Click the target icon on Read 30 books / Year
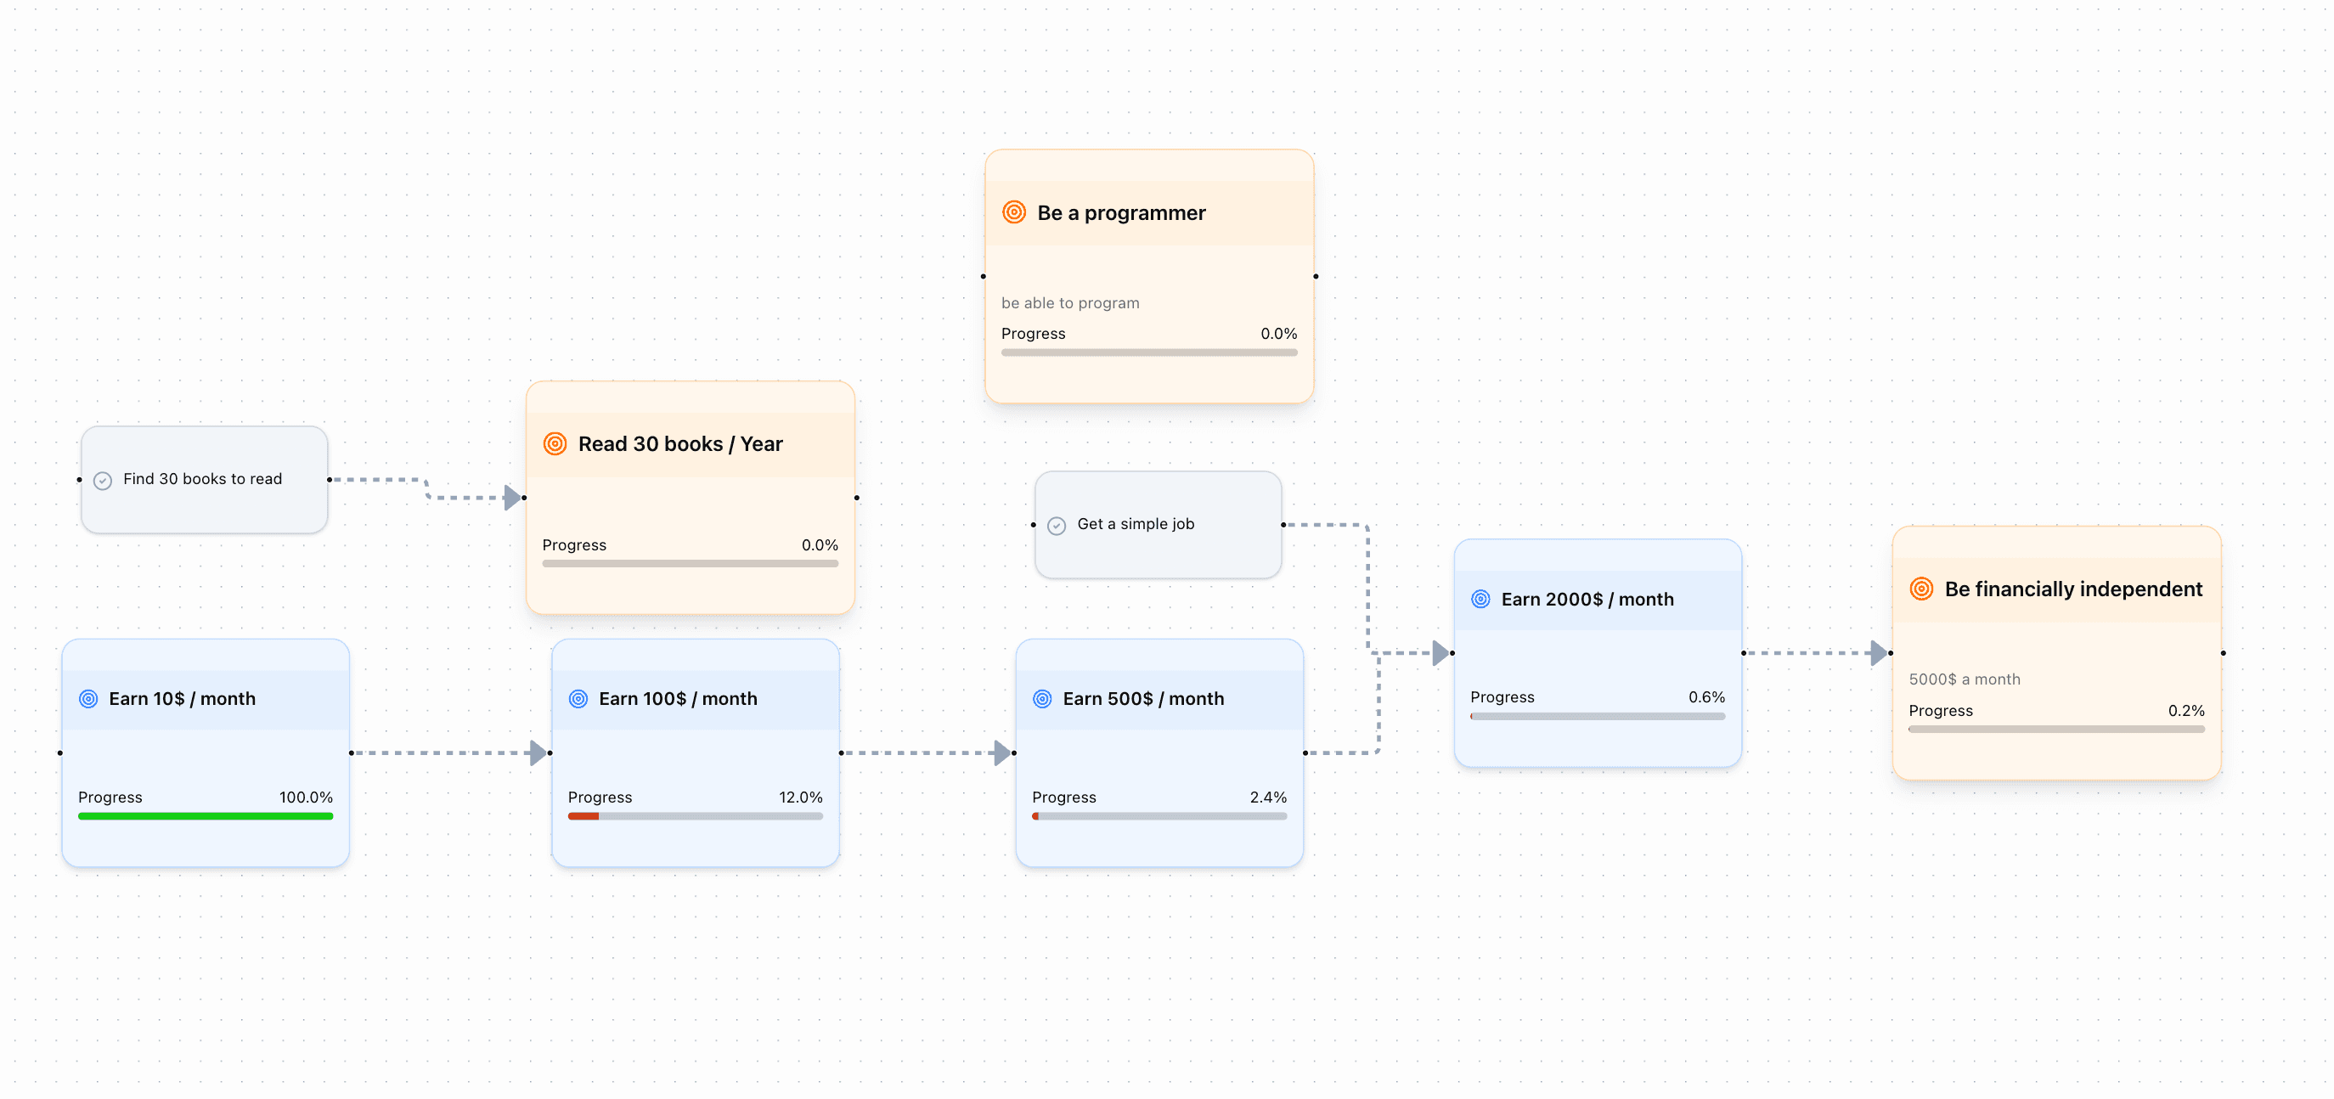Viewport: 2334px width, 1099px height. [555, 444]
